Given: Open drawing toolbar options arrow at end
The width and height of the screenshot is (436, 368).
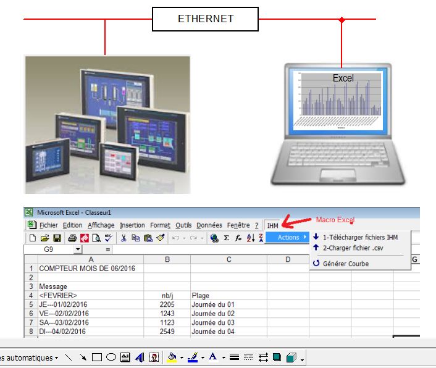Looking at the screenshot, I should click(302, 360).
